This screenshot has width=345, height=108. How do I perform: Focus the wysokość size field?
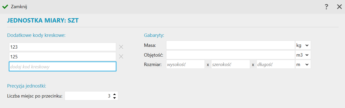tap(185, 65)
